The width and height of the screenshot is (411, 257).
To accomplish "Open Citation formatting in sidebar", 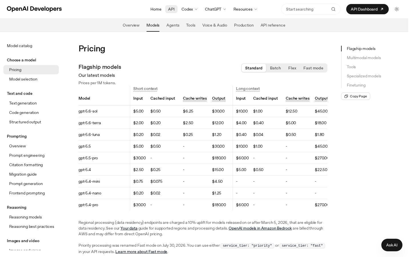I will pyautogui.click(x=31, y=165).
